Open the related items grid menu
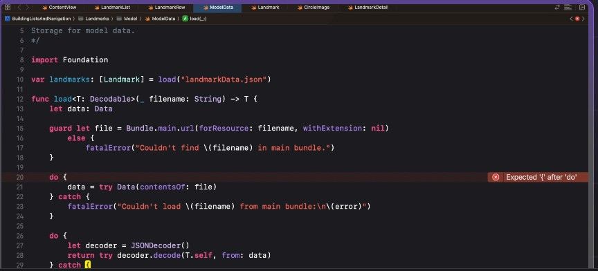This screenshot has height=271, width=598. (7, 7)
